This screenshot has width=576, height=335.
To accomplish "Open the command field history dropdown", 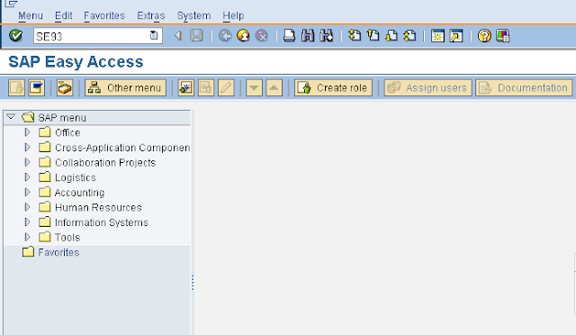I will coord(154,36).
